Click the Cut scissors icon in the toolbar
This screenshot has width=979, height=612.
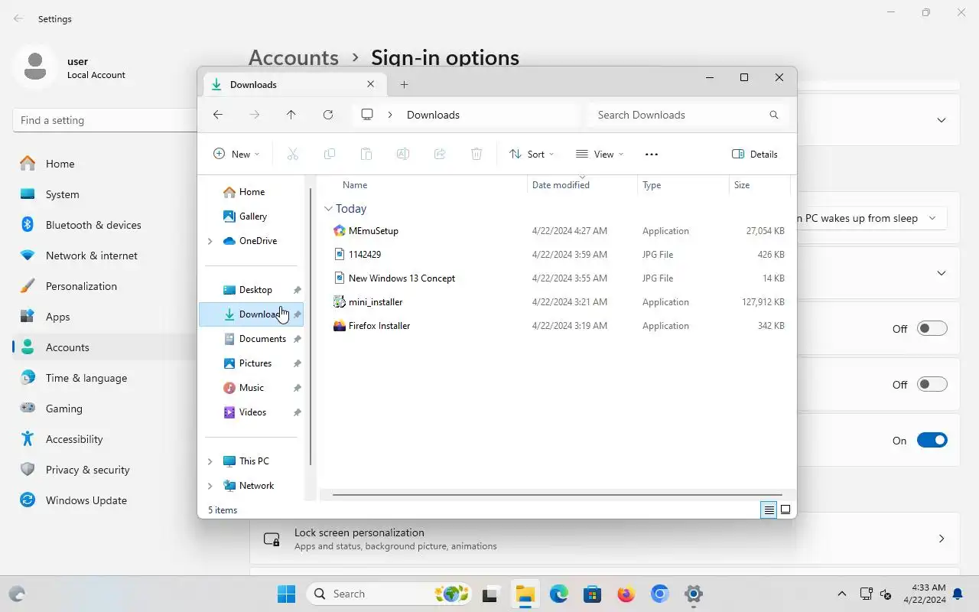point(292,154)
